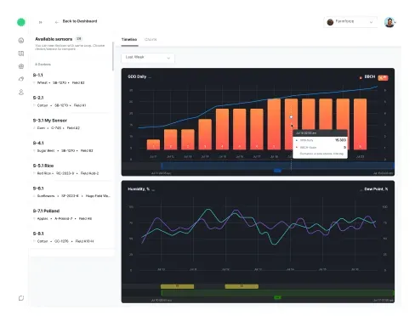Open the Last Week time range dropdown
Image resolution: width=415 pixels, height=321 pixels.
pyautogui.click(x=148, y=58)
